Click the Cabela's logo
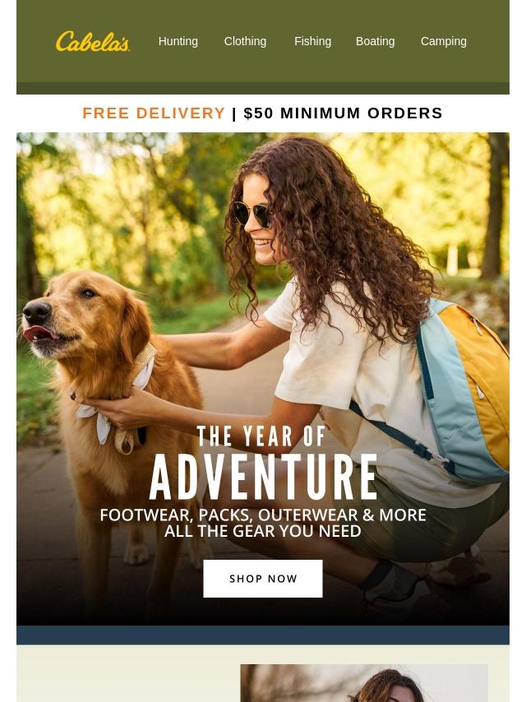Image resolution: width=526 pixels, height=702 pixels. click(93, 41)
